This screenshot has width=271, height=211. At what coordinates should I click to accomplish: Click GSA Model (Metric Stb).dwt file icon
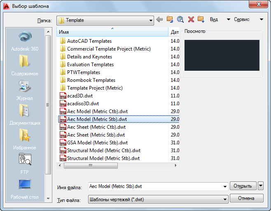click(x=63, y=143)
